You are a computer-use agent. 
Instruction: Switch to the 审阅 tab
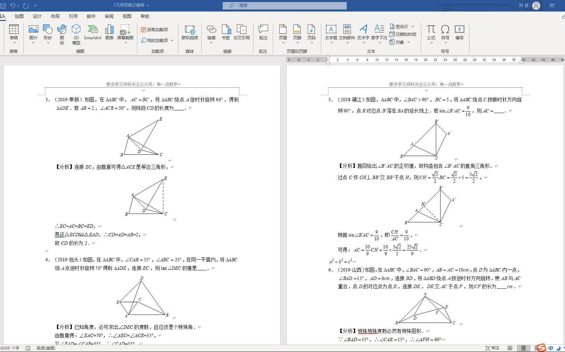(109, 16)
